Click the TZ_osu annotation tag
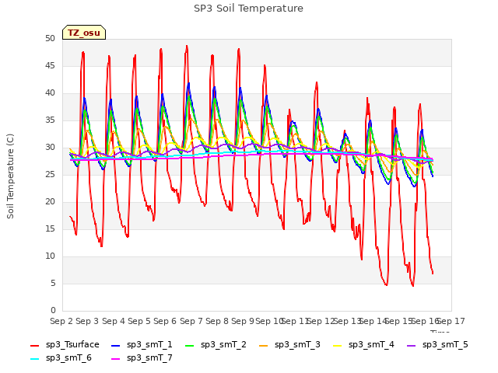 [x=84, y=33]
